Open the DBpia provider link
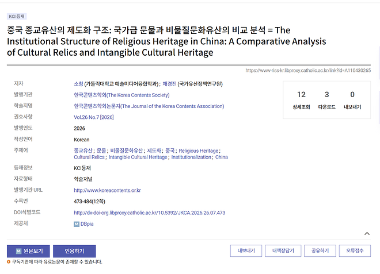 87,224
